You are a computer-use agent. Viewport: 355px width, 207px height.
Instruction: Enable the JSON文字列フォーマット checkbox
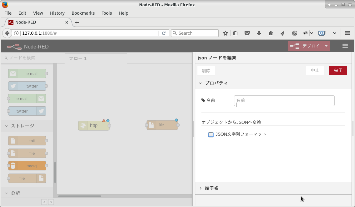pyautogui.click(x=211, y=134)
